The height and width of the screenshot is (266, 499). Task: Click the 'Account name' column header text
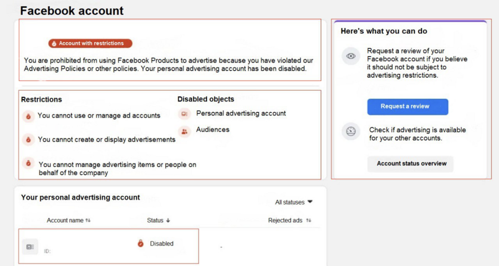tap(65, 220)
